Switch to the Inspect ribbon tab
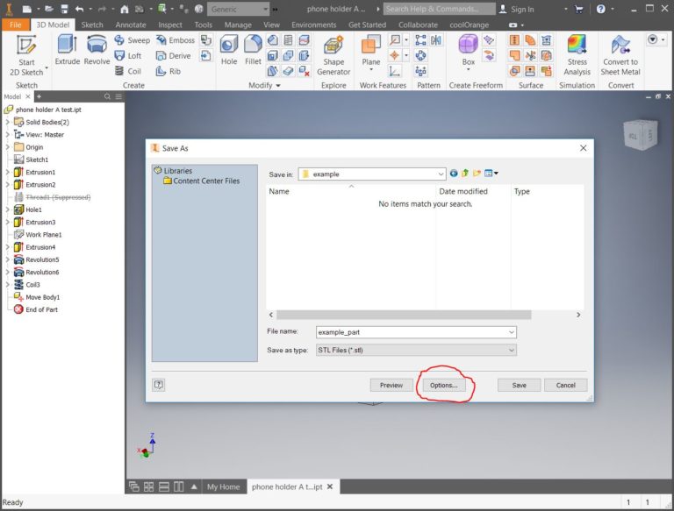674x511 pixels. click(x=170, y=25)
